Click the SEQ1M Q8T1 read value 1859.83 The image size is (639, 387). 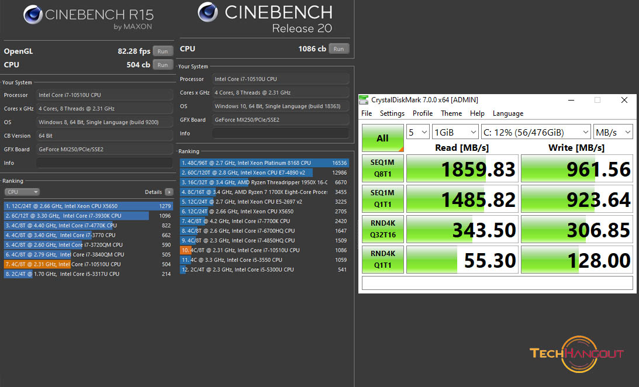[462, 168]
